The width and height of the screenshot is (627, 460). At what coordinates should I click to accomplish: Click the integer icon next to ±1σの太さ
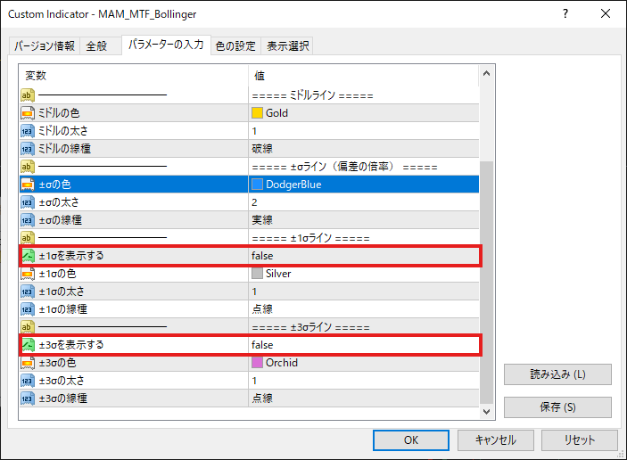[x=27, y=292]
